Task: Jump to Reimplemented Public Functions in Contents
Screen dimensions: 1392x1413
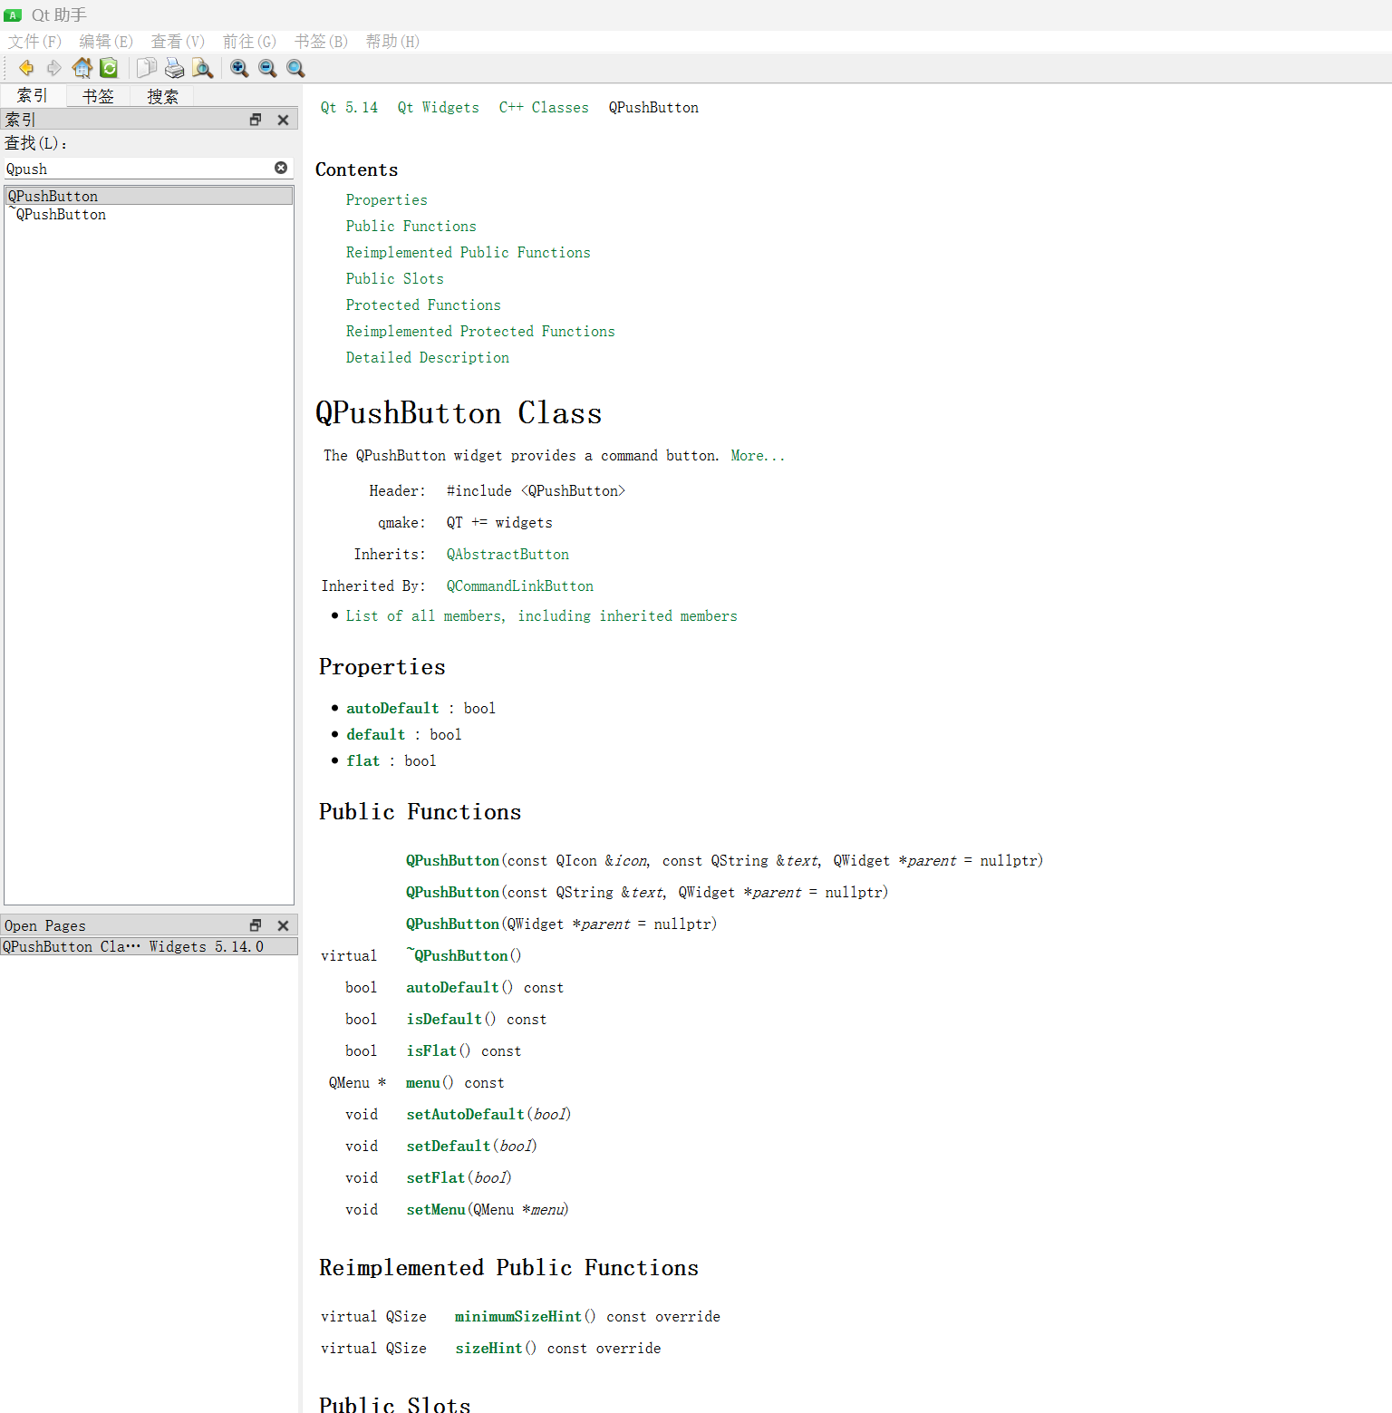Action: (468, 253)
